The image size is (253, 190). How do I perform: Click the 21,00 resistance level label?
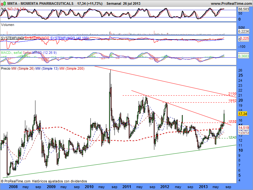click(232, 94)
